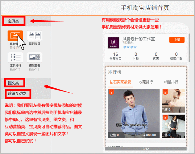
Task: Click the 双列宝贝 label text
Action: pos(35,44)
